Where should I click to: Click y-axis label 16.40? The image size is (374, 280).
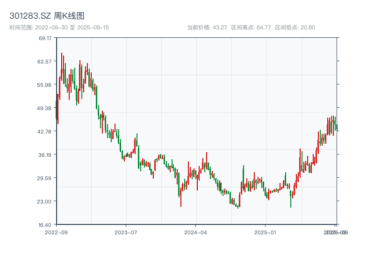tap(45, 225)
